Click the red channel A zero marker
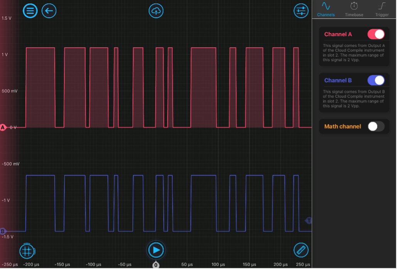 pos(3,127)
